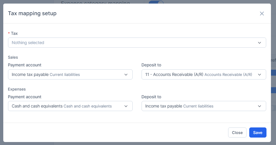Expand Expenses Payment account Cash dropdown
This screenshot has height=145, width=276.
67,106
